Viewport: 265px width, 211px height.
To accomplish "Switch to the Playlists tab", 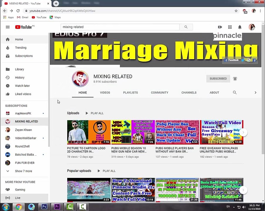I will click(x=131, y=93).
